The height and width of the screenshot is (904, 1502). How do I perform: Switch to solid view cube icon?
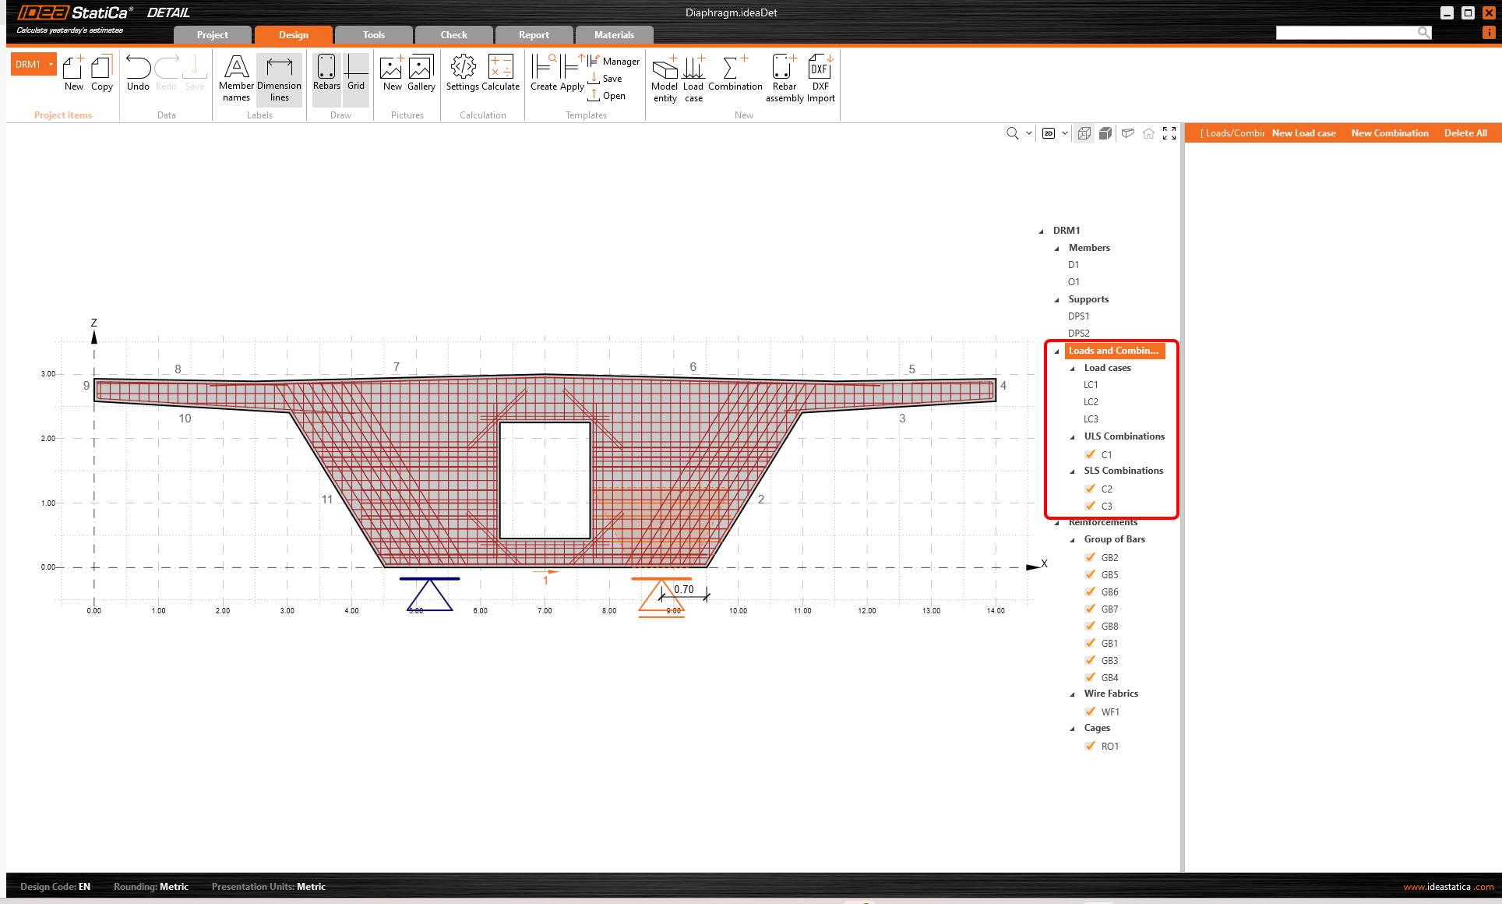tap(1105, 133)
